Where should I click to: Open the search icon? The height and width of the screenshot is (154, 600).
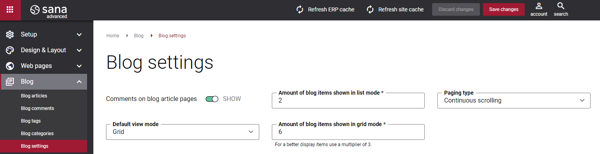[x=561, y=6]
